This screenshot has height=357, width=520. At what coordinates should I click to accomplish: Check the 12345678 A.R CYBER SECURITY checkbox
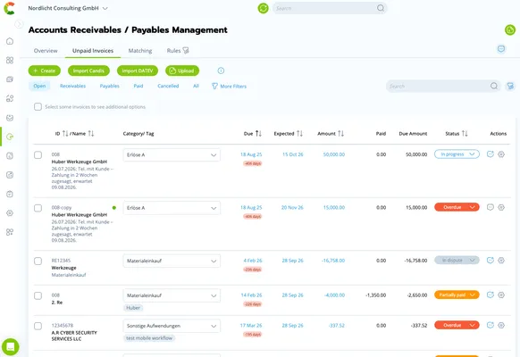[38, 326]
